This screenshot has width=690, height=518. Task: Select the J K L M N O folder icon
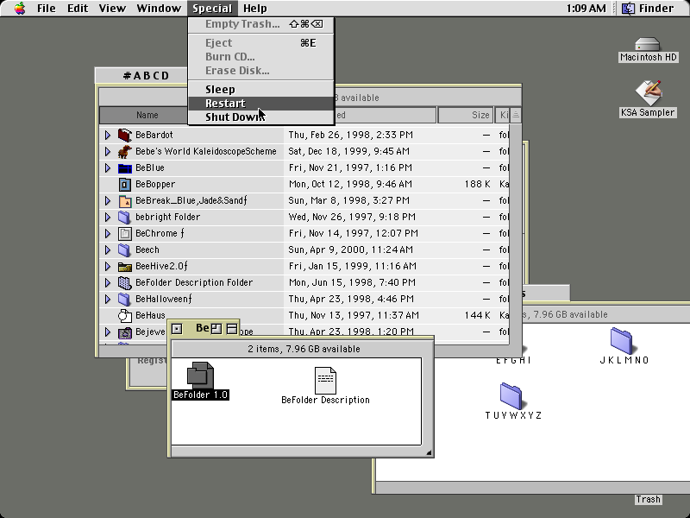pyautogui.click(x=621, y=340)
